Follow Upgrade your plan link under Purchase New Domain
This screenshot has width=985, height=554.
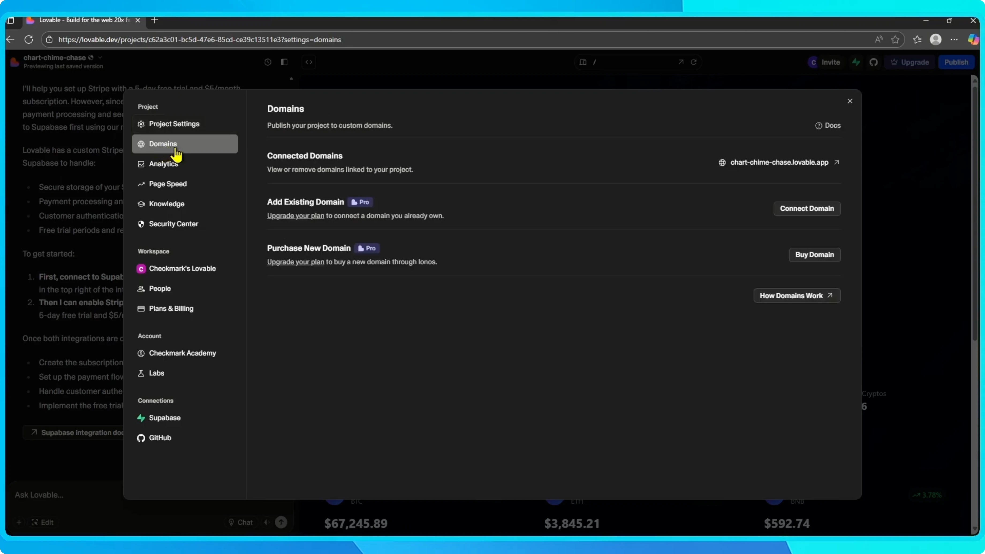[295, 262]
